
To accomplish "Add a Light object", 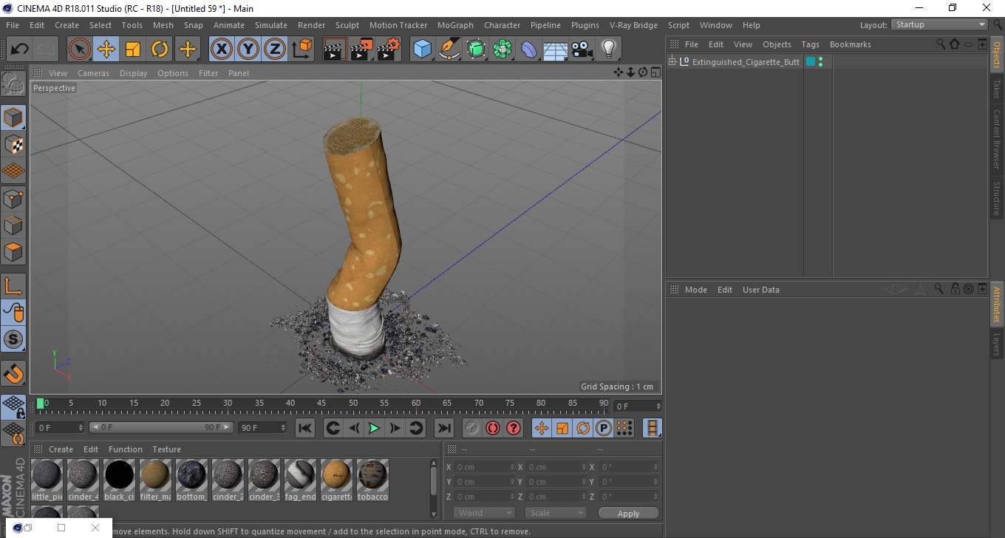I will (x=609, y=50).
